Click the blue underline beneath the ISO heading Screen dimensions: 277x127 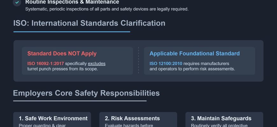72,32
